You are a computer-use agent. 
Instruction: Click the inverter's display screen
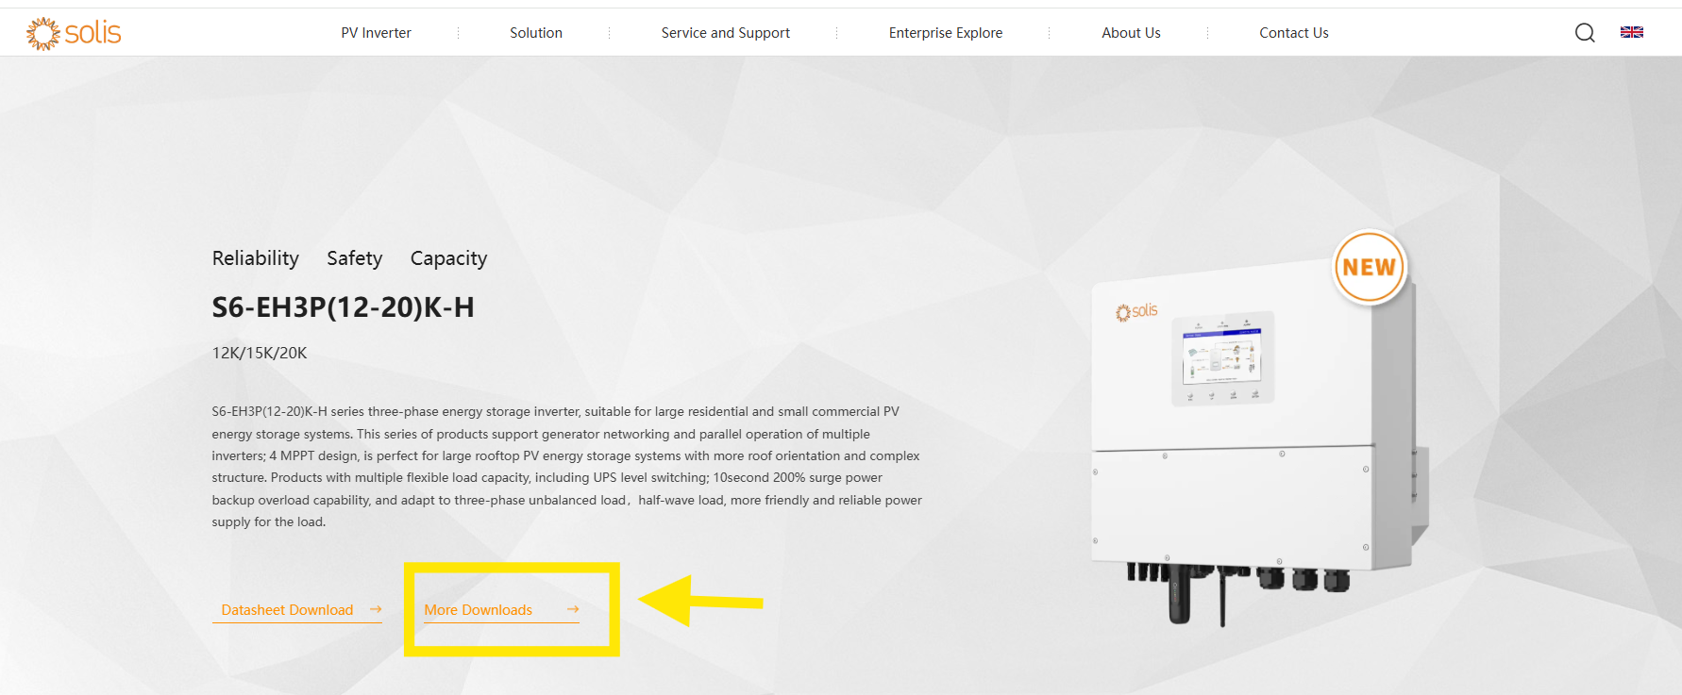pos(1222,358)
